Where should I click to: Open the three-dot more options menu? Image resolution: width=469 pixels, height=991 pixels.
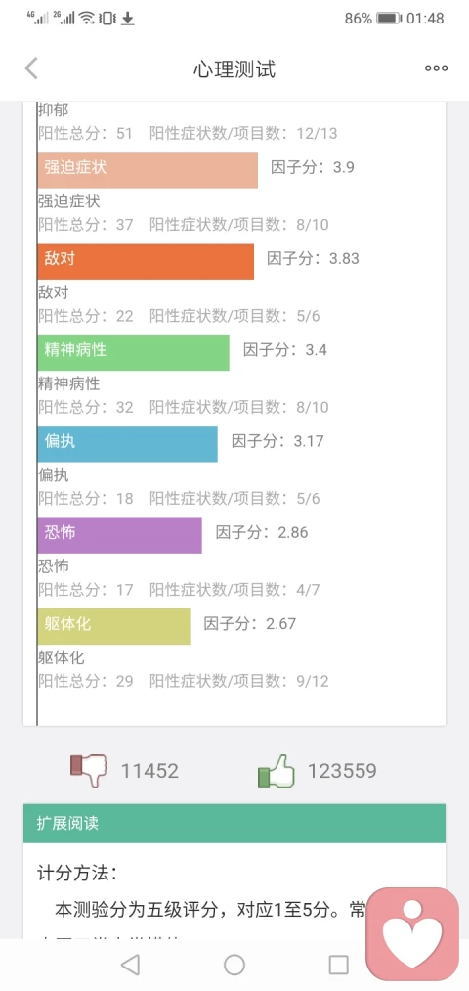click(x=436, y=68)
